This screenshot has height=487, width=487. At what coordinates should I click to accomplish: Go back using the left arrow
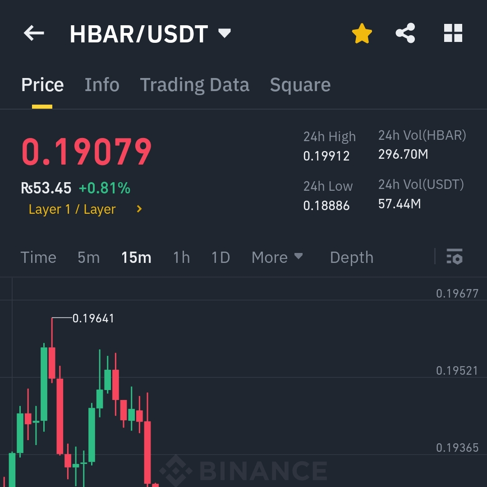pyautogui.click(x=34, y=33)
